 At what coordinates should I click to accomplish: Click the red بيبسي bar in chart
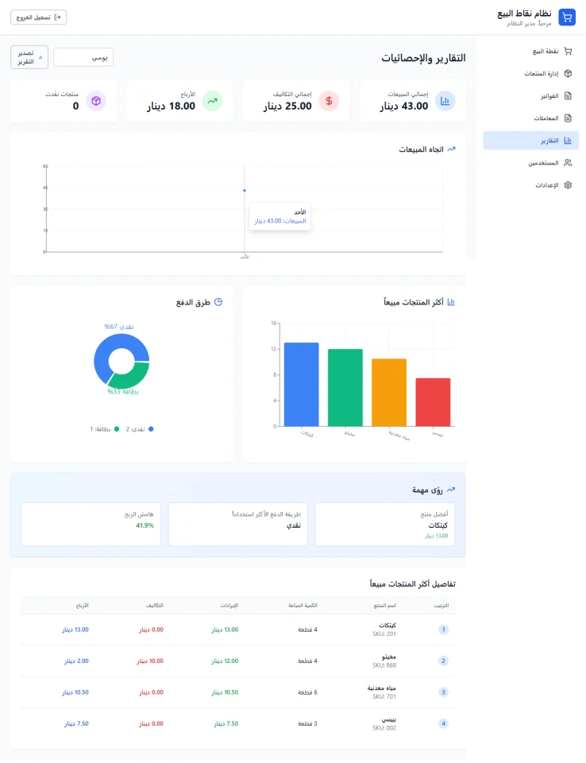[x=433, y=402]
